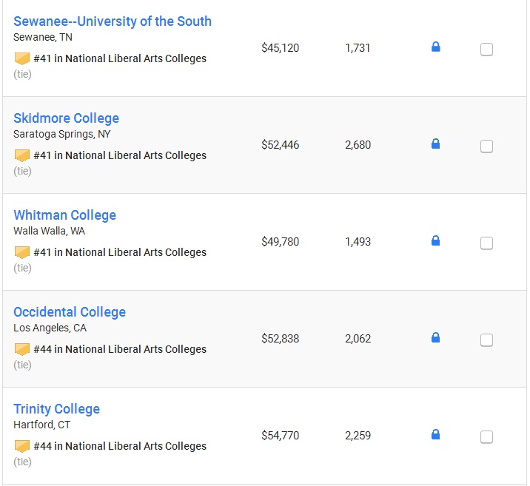Click the lock icon in Trinity College row
This screenshot has height=486, width=530.
coord(436,434)
